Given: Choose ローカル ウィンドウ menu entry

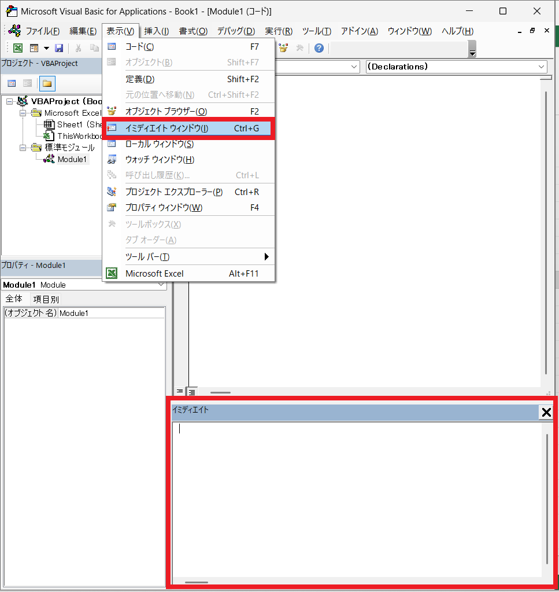Looking at the screenshot, I should pyautogui.click(x=188, y=144).
